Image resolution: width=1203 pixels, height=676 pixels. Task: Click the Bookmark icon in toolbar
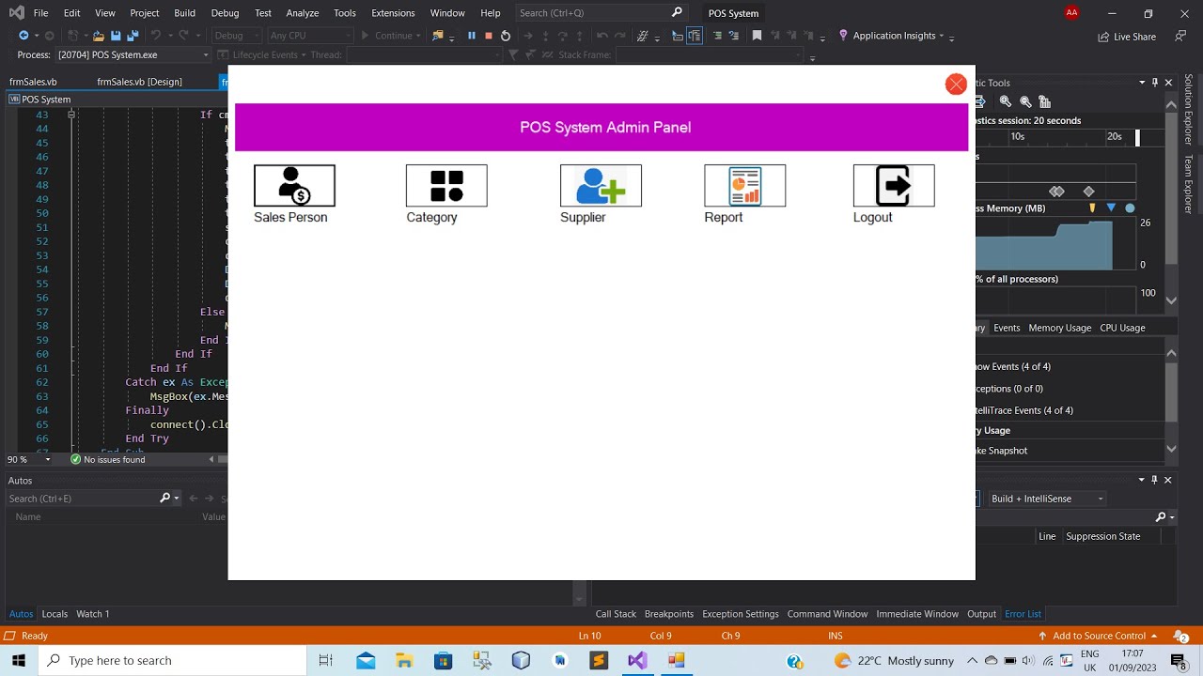click(757, 36)
